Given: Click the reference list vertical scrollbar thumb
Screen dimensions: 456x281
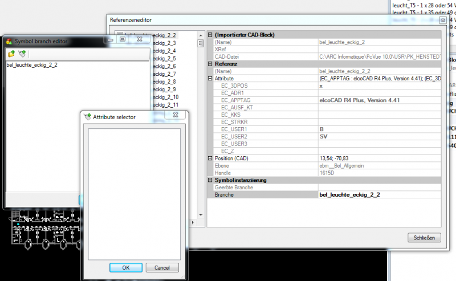Looking at the screenshot, I should pos(201,44).
